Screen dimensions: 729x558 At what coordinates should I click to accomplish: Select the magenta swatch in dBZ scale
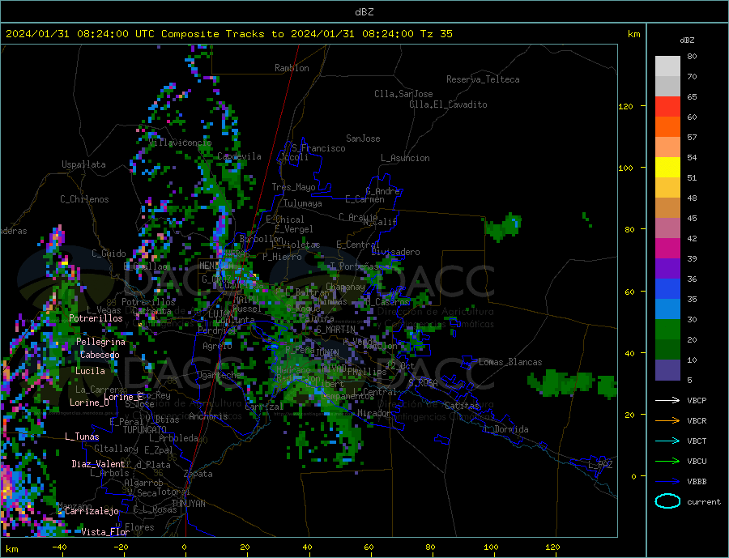point(667,249)
